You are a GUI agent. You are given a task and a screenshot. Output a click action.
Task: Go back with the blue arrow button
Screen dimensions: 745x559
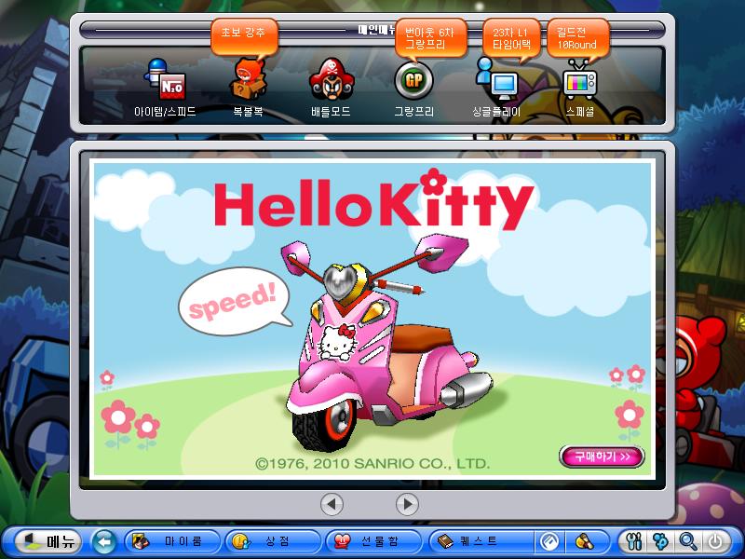(x=103, y=541)
